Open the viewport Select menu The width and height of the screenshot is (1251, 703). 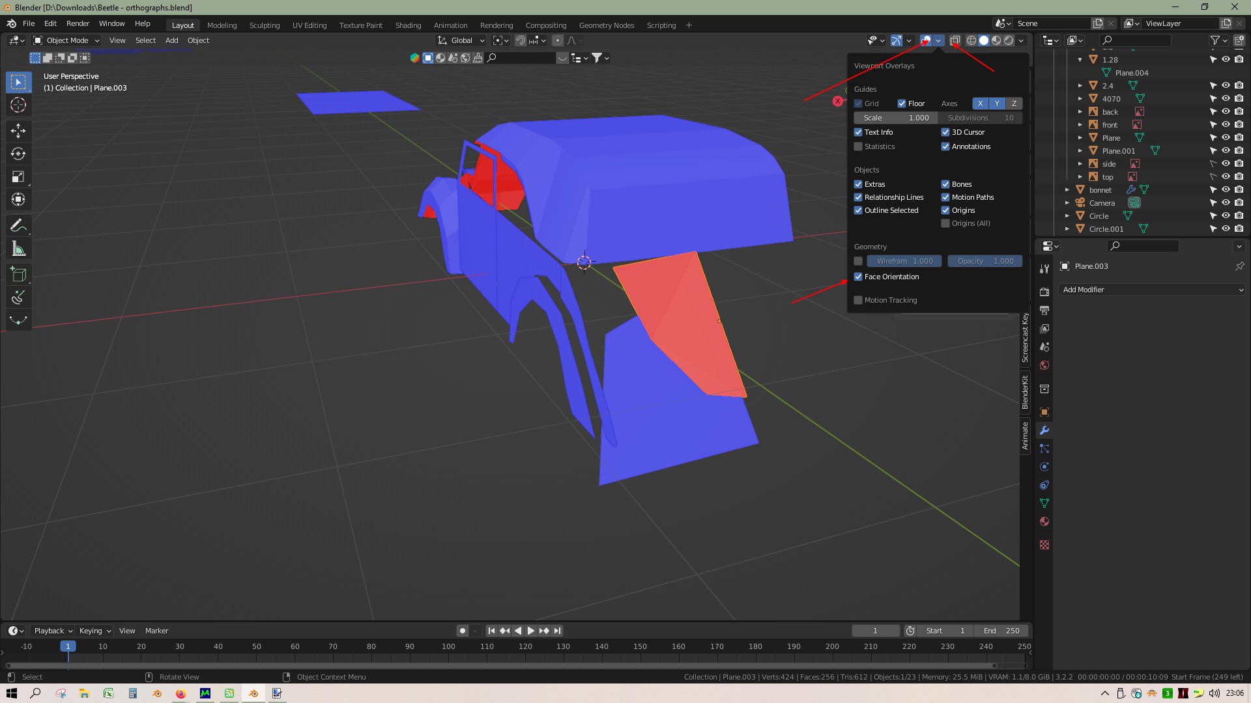(145, 40)
